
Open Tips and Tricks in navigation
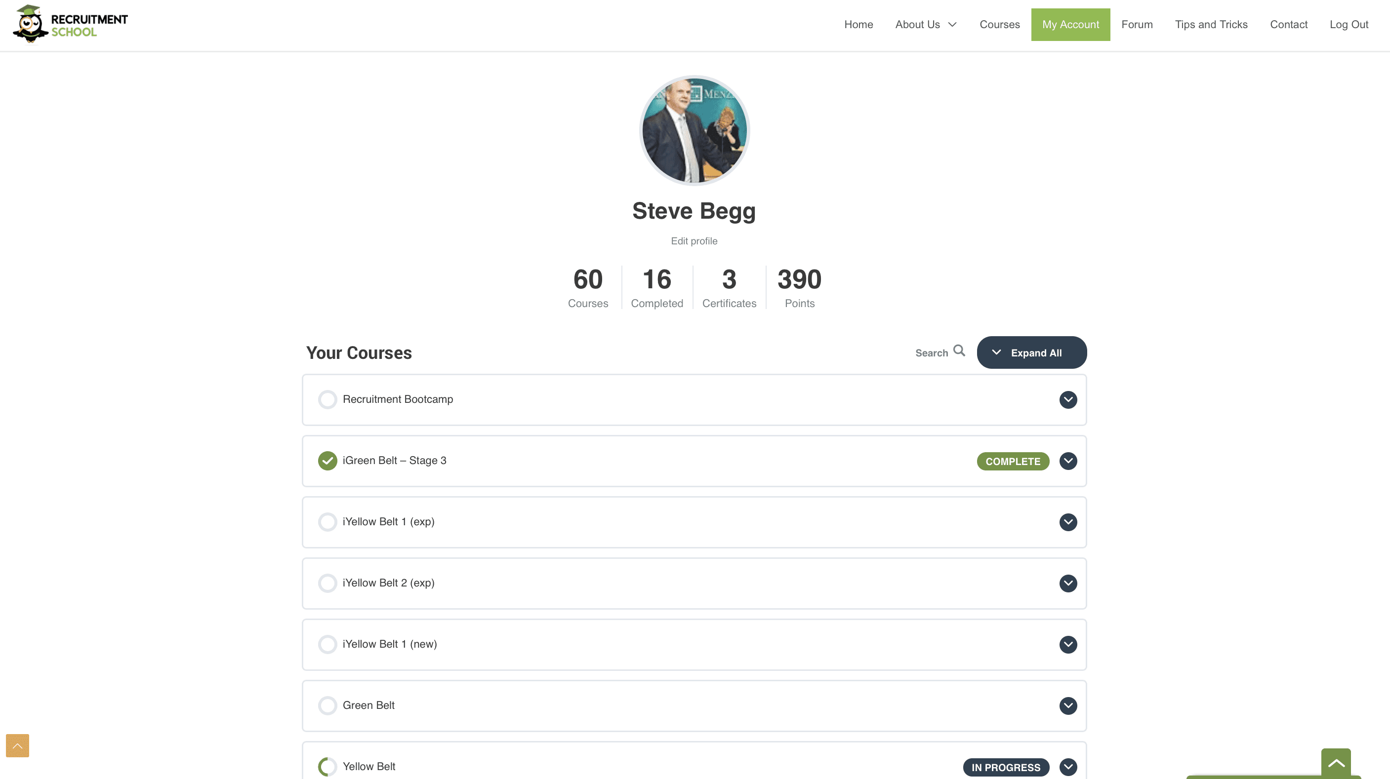[1211, 25]
